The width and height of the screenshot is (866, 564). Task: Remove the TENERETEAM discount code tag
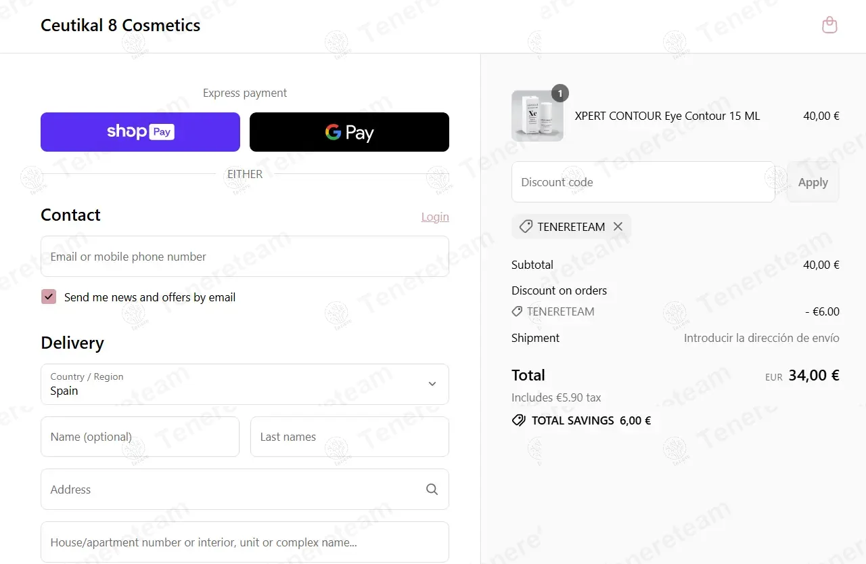pos(618,227)
